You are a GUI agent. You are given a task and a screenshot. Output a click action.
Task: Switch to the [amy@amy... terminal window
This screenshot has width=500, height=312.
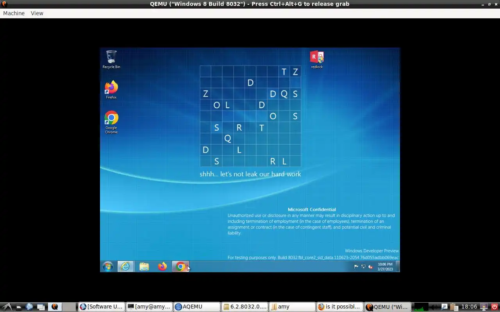click(149, 307)
